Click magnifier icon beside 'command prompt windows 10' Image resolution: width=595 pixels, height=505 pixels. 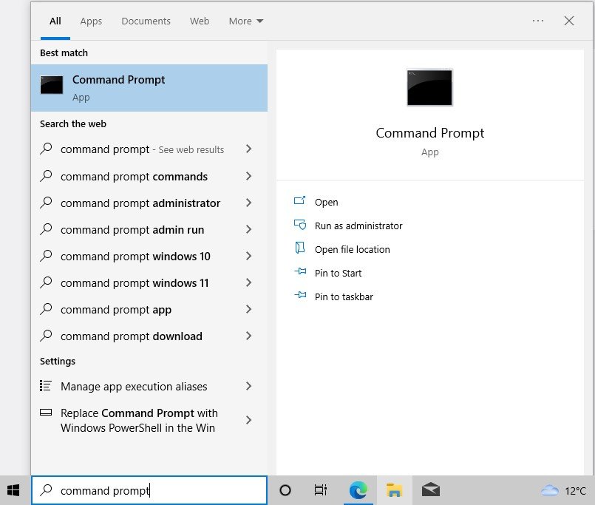[46, 256]
